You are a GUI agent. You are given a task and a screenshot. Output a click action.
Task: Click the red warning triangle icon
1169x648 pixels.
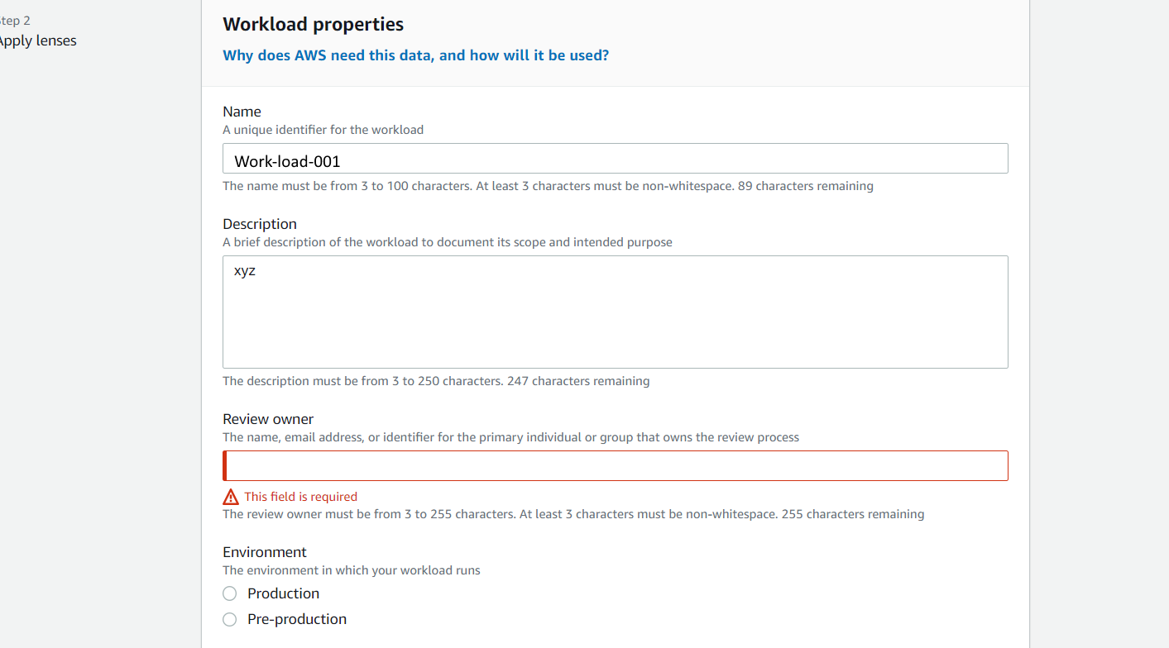pyautogui.click(x=231, y=497)
